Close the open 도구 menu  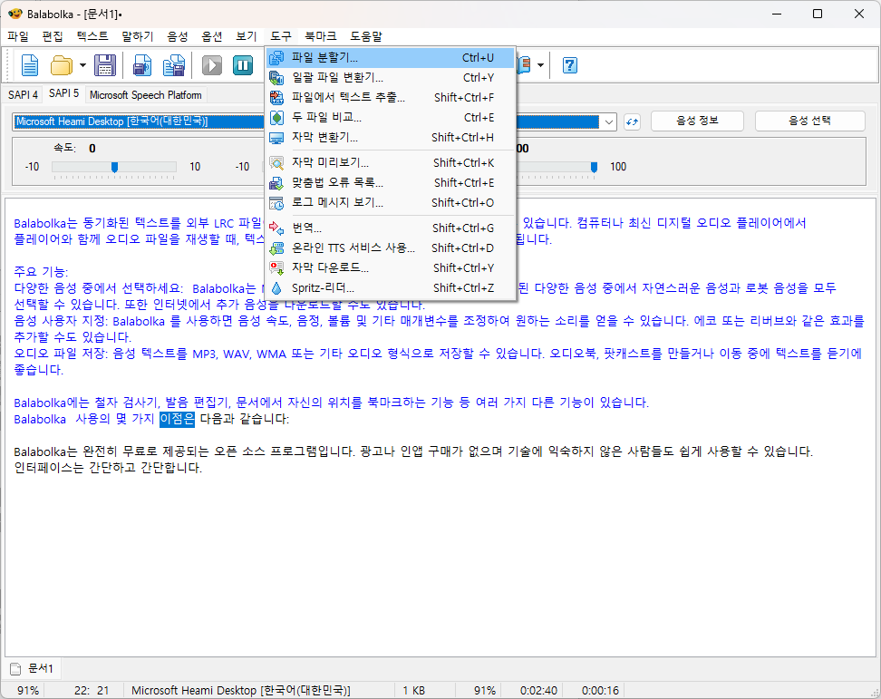[280, 36]
